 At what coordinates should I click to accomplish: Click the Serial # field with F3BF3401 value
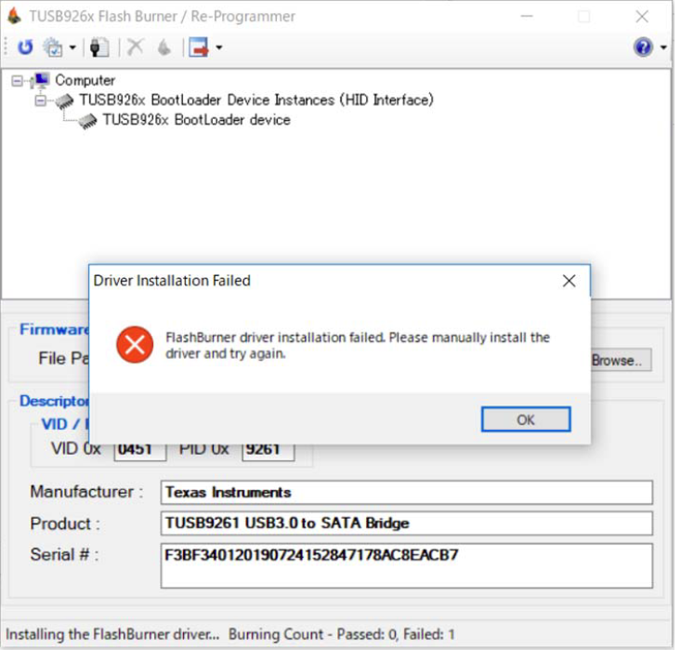tap(407, 565)
